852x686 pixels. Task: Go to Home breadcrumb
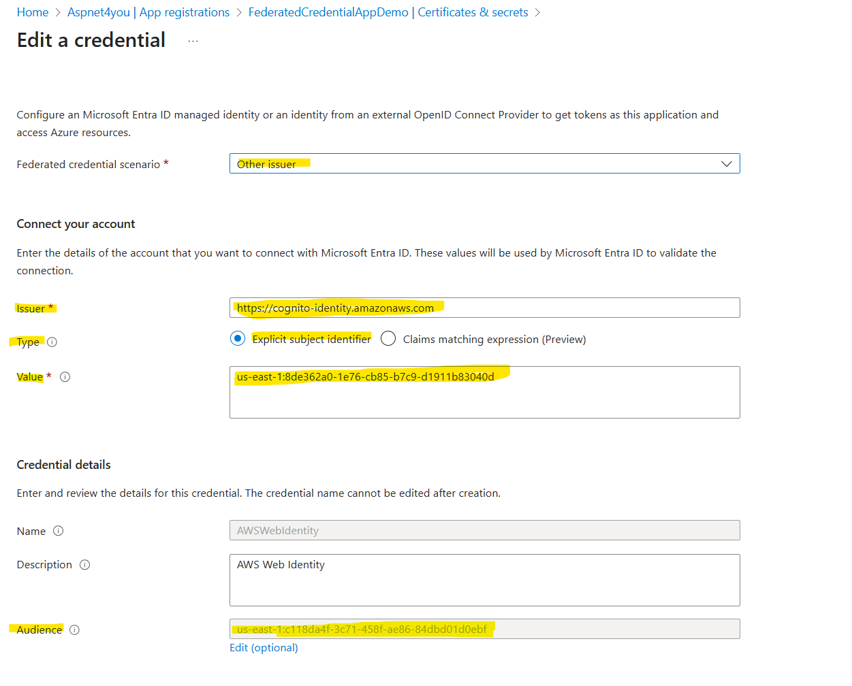pyautogui.click(x=33, y=12)
